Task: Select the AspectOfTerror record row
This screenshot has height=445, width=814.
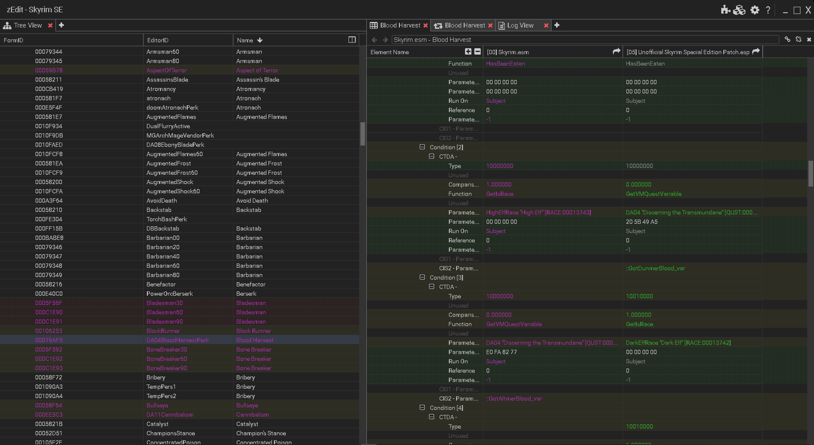Action: (x=179, y=70)
